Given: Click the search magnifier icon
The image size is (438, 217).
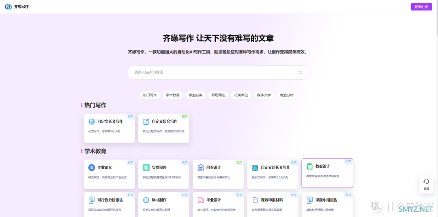Looking at the screenshot, I should (x=301, y=72).
